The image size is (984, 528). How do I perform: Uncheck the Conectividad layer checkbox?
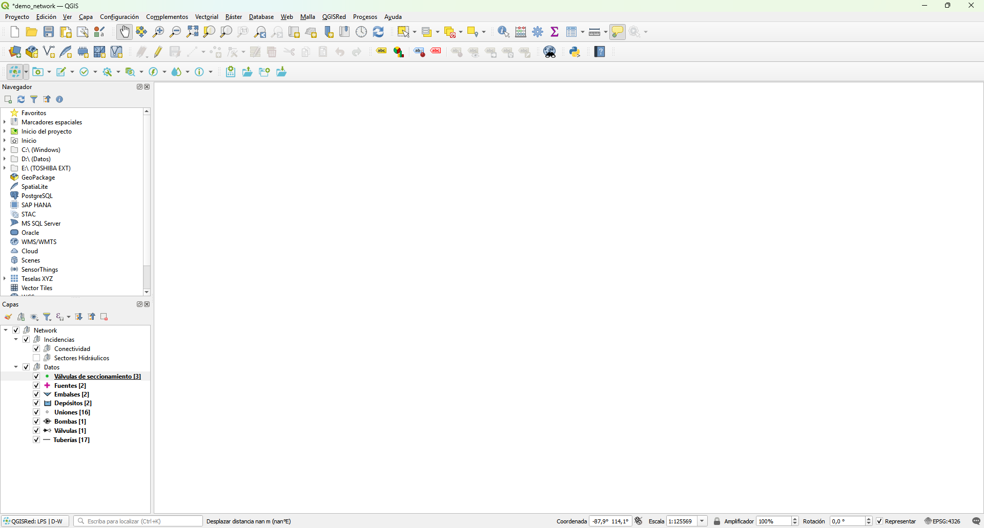point(36,349)
